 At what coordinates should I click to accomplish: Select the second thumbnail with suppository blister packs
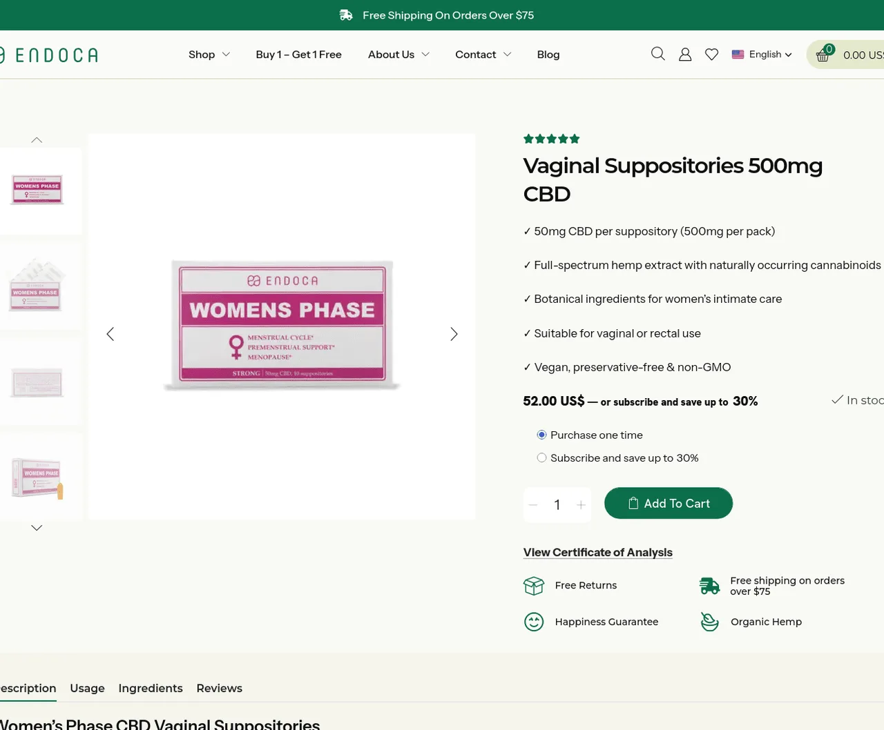tap(37, 286)
